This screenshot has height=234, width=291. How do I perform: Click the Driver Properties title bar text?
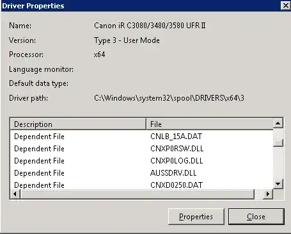[33, 6]
